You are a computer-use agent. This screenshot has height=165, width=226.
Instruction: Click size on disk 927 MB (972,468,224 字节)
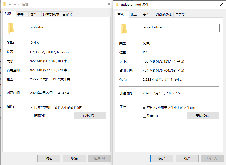(50, 70)
